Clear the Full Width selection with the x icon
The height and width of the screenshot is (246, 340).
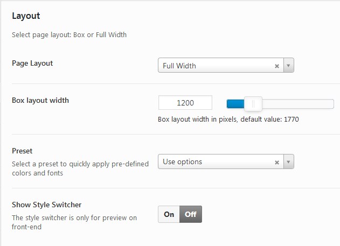click(x=277, y=66)
